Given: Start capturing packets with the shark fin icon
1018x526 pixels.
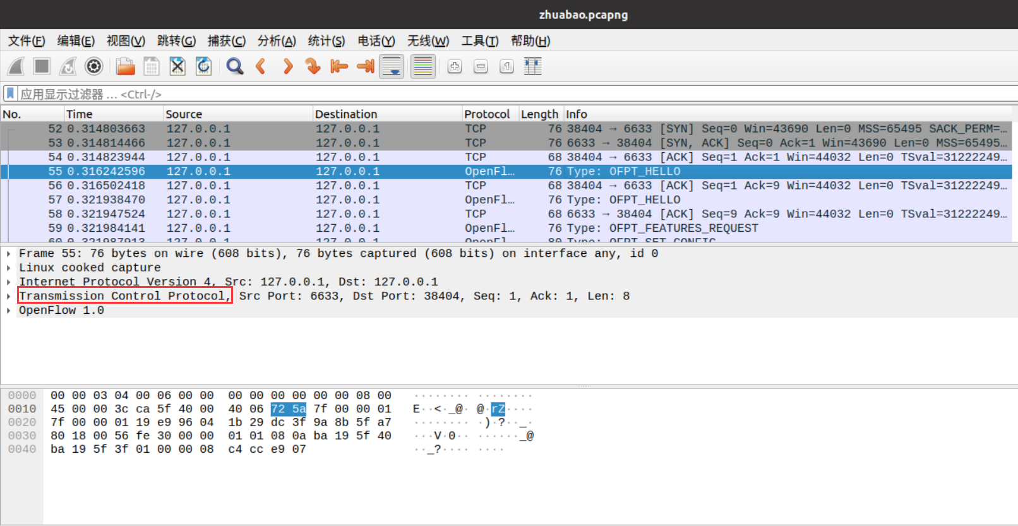Looking at the screenshot, I should 16,66.
